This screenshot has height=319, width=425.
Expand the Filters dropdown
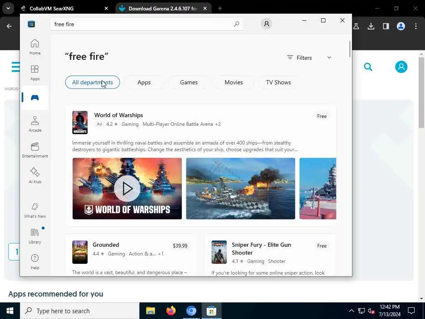tap(309, 57)
